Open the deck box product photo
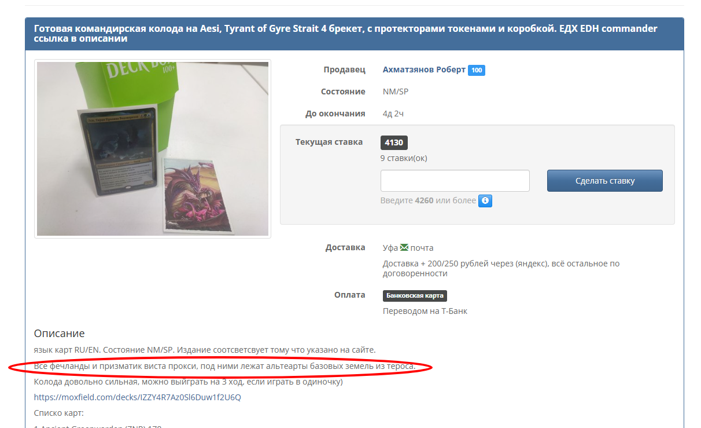The width and height of the screenshot is (701, 428). click(153, 148)
